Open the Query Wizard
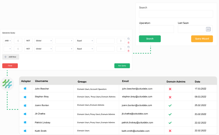 [x=202, y=39]
